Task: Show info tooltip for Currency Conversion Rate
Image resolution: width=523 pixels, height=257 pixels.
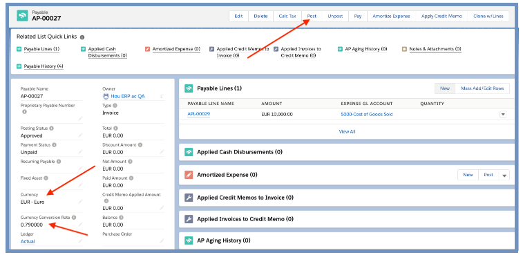Action: coord(74,218)
